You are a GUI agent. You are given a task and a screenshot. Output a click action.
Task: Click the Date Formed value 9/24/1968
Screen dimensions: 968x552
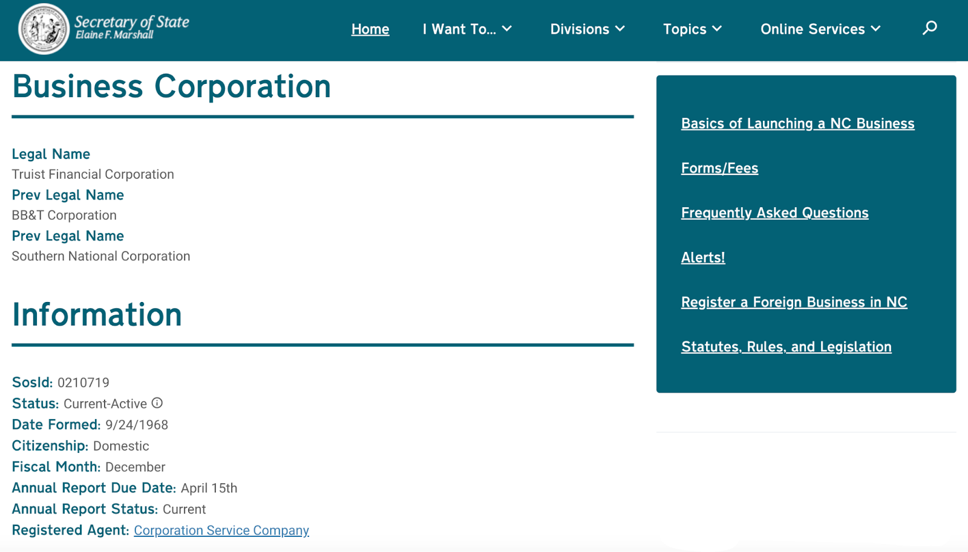[137, 425]
